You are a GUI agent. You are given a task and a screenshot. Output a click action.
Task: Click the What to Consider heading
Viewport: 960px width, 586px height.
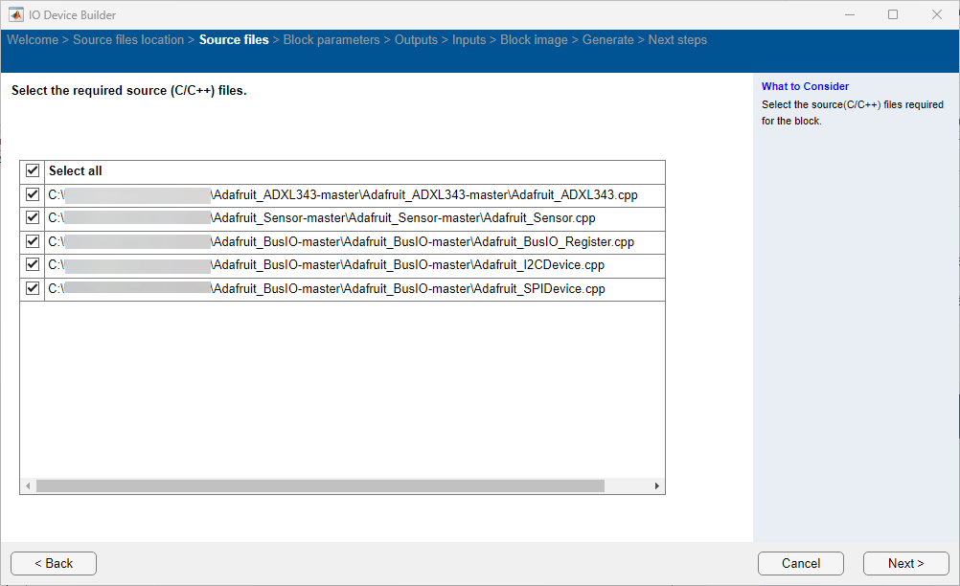pos(805,86)
